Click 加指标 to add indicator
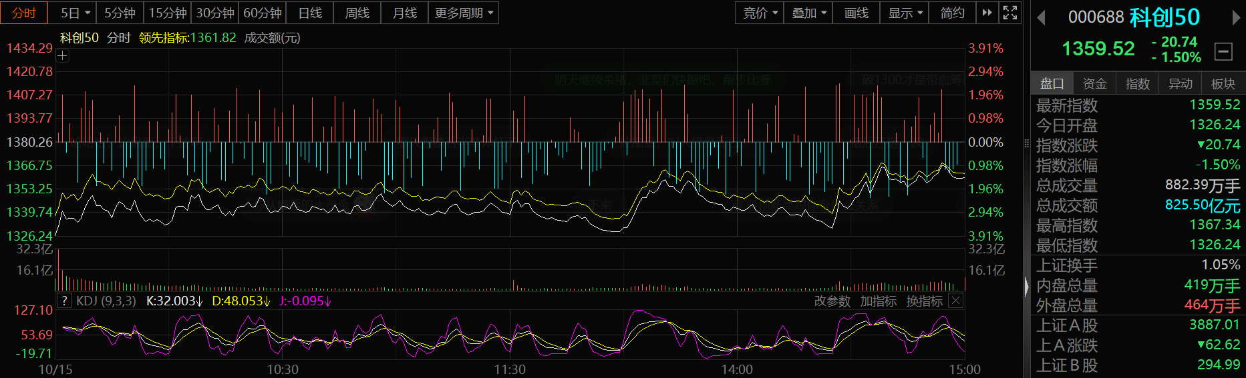 click(879, 301)
